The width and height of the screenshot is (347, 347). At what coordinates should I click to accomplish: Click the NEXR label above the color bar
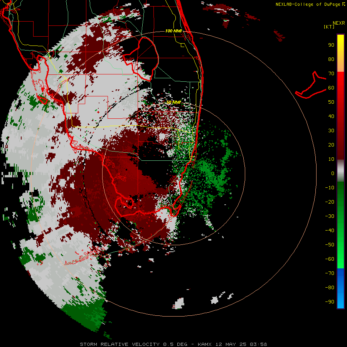pos(339,23)
